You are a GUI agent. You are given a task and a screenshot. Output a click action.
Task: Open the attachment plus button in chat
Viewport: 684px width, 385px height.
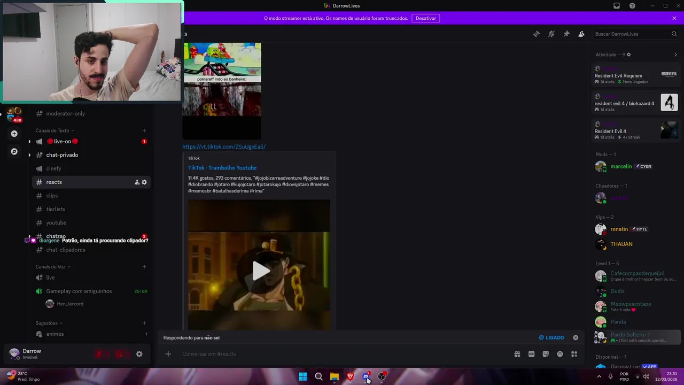[168, 354]
